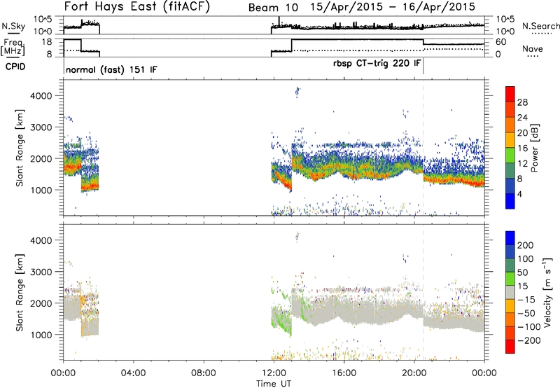Click the '200' value on the velocity colorbar
This screenshot has width=560, height=388.
(x=525, y=245)
